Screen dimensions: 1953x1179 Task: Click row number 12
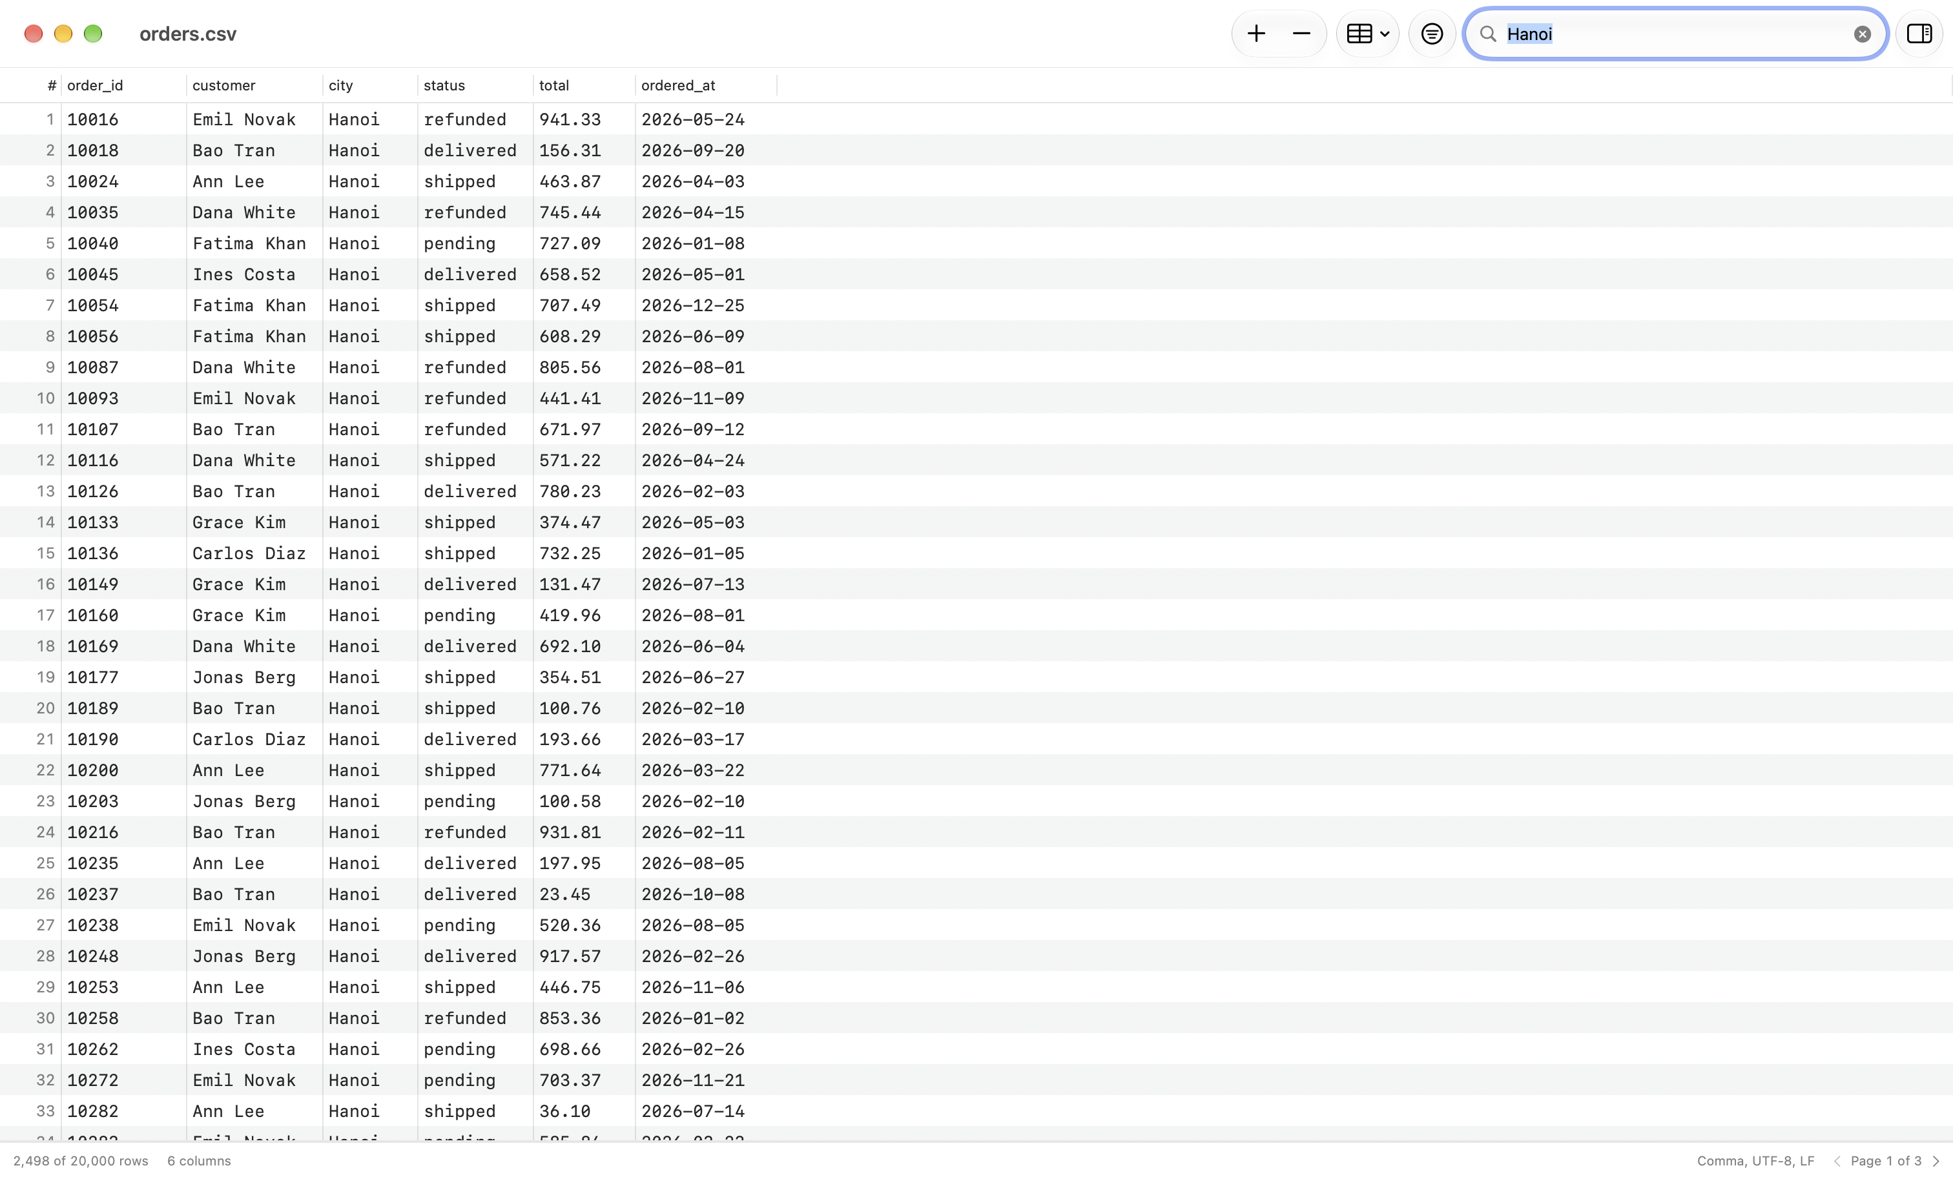[45, 460]
